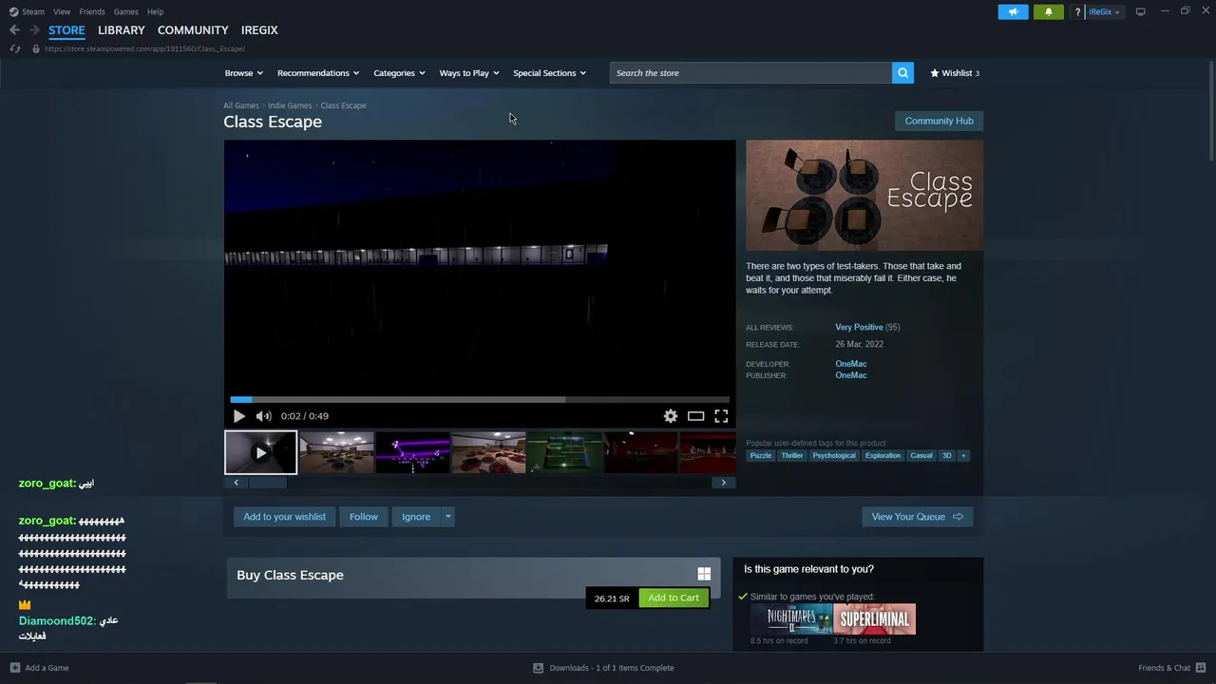1216x684 pixels.
Task: Click in the Search the store field
Action: (x=750, y=73)
